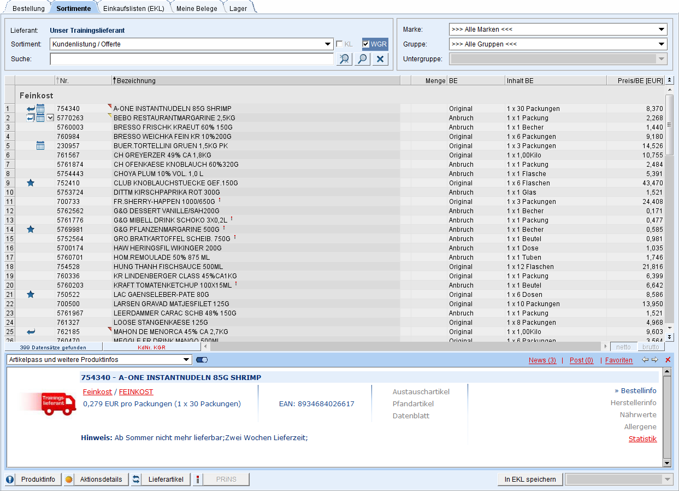The height and width of the screenshot is (491, 679).
Task: Click the previous arrow in product info panel
Action: pos(645,360)
